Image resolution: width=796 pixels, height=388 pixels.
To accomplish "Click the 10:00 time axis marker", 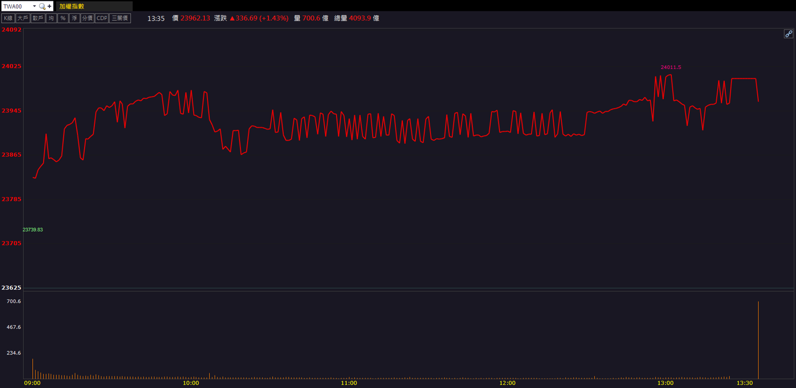I will [x=191, y=383].
